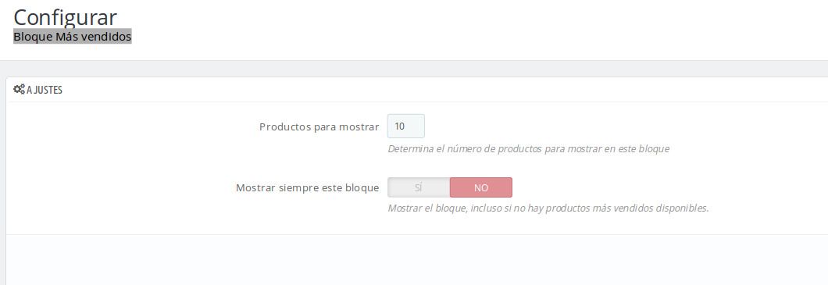Image resolution: width=828 pixels, height=285 pixels.
Task: Click the Productos para mostrar label
Action: [319, 126]
